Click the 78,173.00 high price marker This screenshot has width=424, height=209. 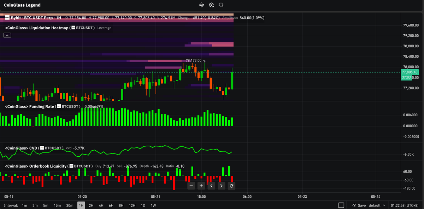click(x=194, y=60)
